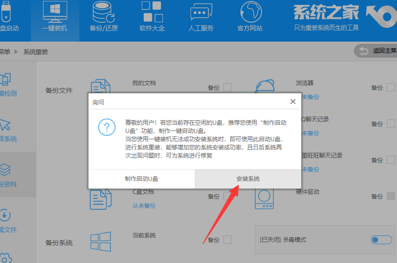Click 安装系统 button in dialog

[x=248, y=179]
